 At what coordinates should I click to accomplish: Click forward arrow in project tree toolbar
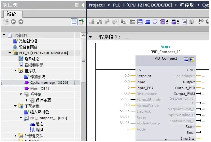(x=21, y=22)
